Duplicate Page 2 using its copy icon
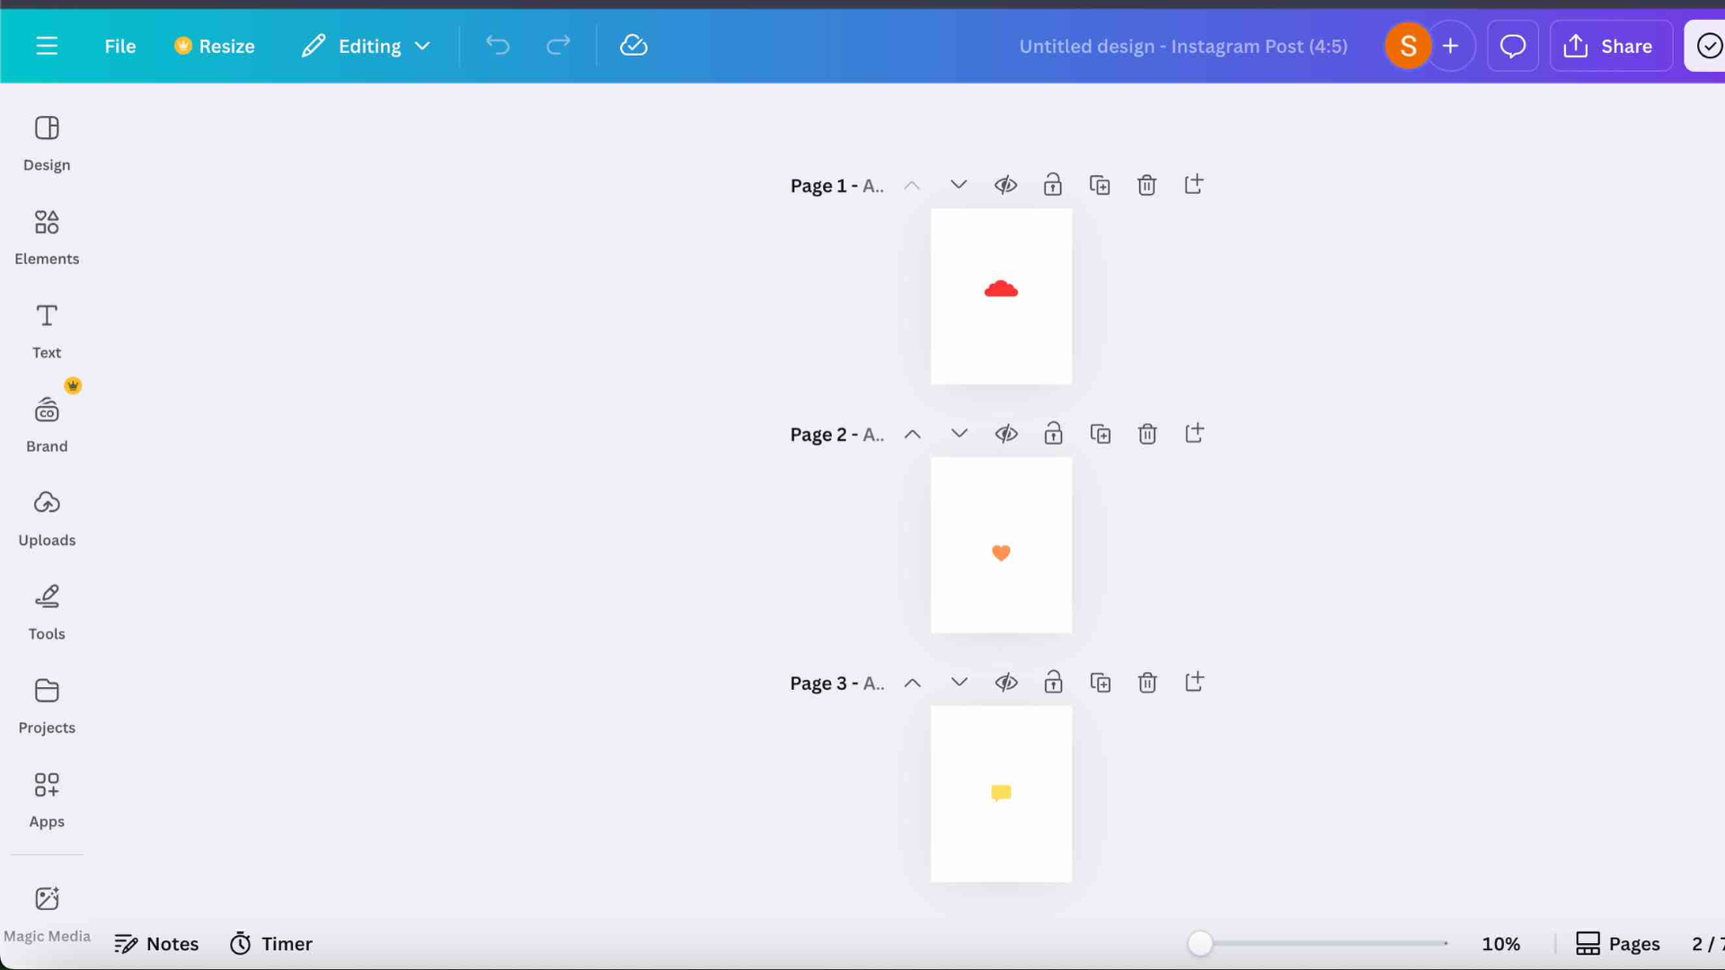This screenshot has width=1725, height=970. pyautogui.click(x=1100, y=434)
